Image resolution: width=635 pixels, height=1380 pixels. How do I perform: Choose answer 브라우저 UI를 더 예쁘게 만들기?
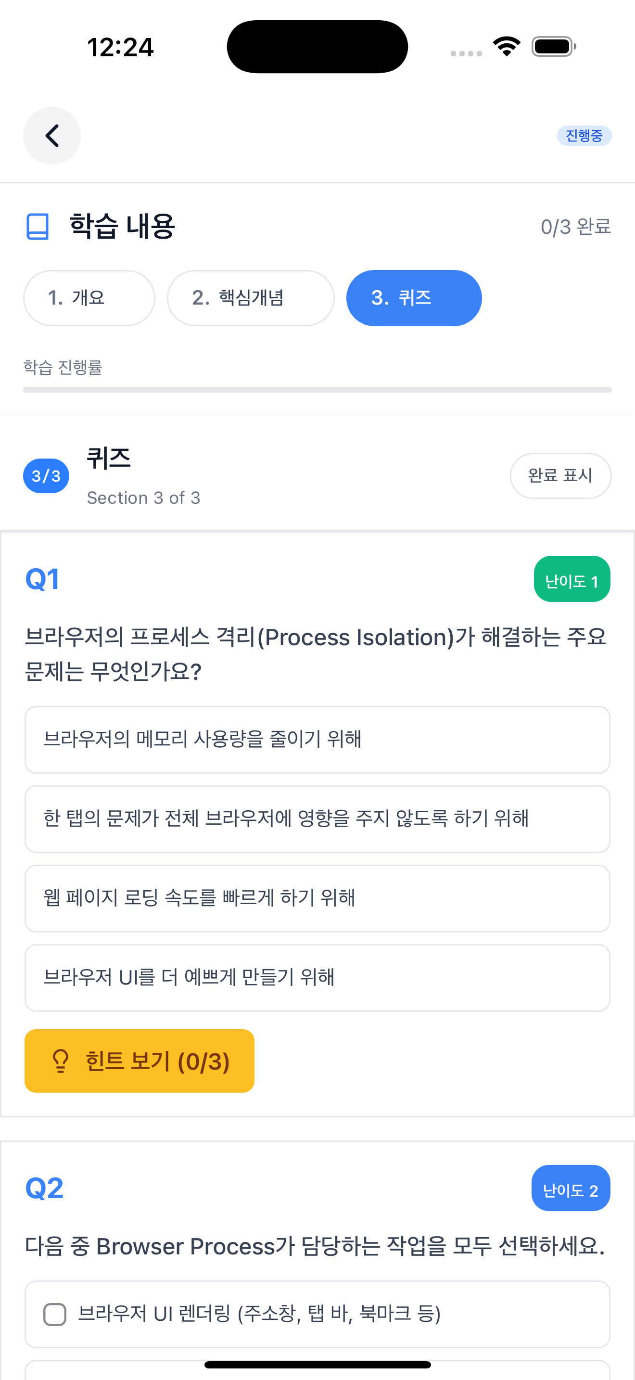click(317, 978)
